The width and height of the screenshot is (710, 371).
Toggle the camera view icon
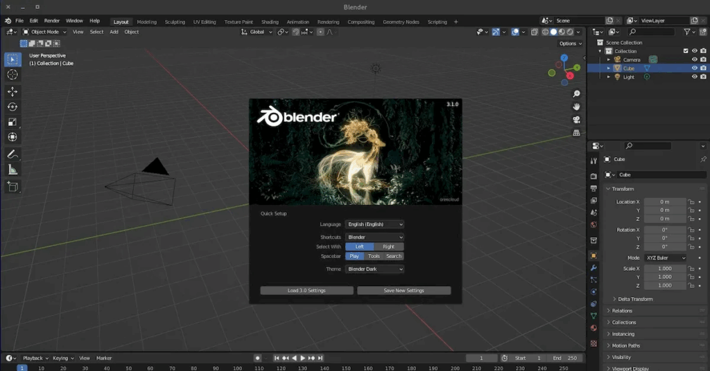(x=576, y=120)
